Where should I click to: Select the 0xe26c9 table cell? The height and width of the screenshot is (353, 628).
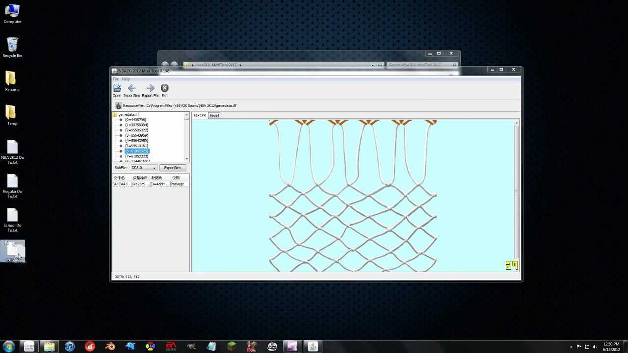(x=140, y=184)
